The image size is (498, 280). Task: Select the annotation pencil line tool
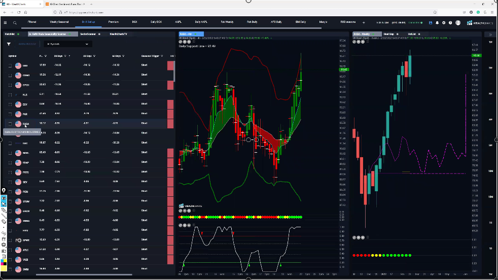click(x=4, y=216)
